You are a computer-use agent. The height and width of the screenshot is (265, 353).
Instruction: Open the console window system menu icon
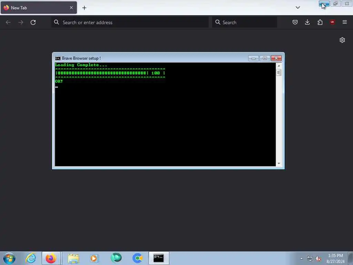coord(58,58)
